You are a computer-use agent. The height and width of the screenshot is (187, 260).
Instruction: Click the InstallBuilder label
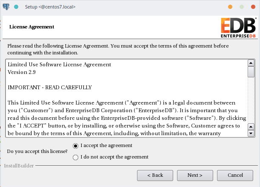[19, 166]
